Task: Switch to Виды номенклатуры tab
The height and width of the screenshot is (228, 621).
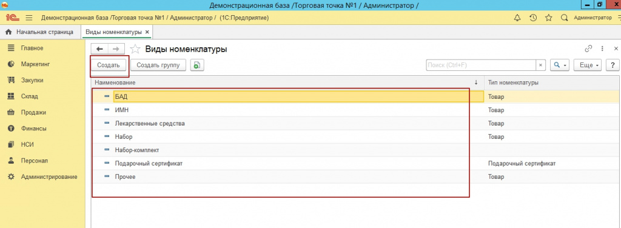Action: click(x=117, y=32)
